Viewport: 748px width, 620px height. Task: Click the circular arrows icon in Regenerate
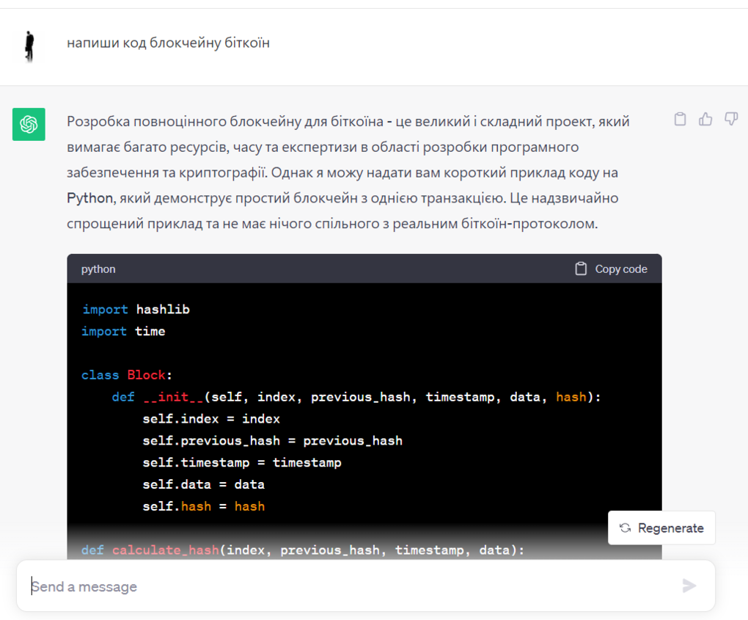pos(625,528)
